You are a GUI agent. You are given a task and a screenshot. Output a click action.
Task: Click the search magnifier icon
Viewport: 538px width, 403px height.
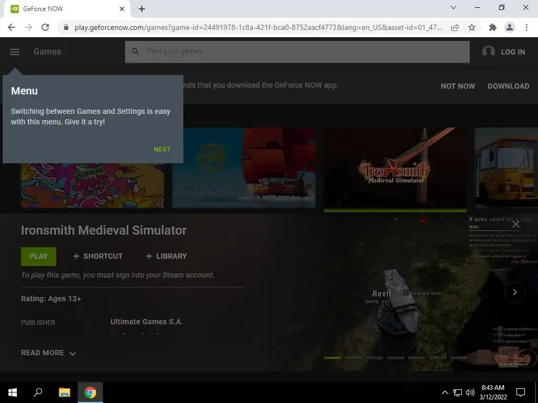(135, 51)
